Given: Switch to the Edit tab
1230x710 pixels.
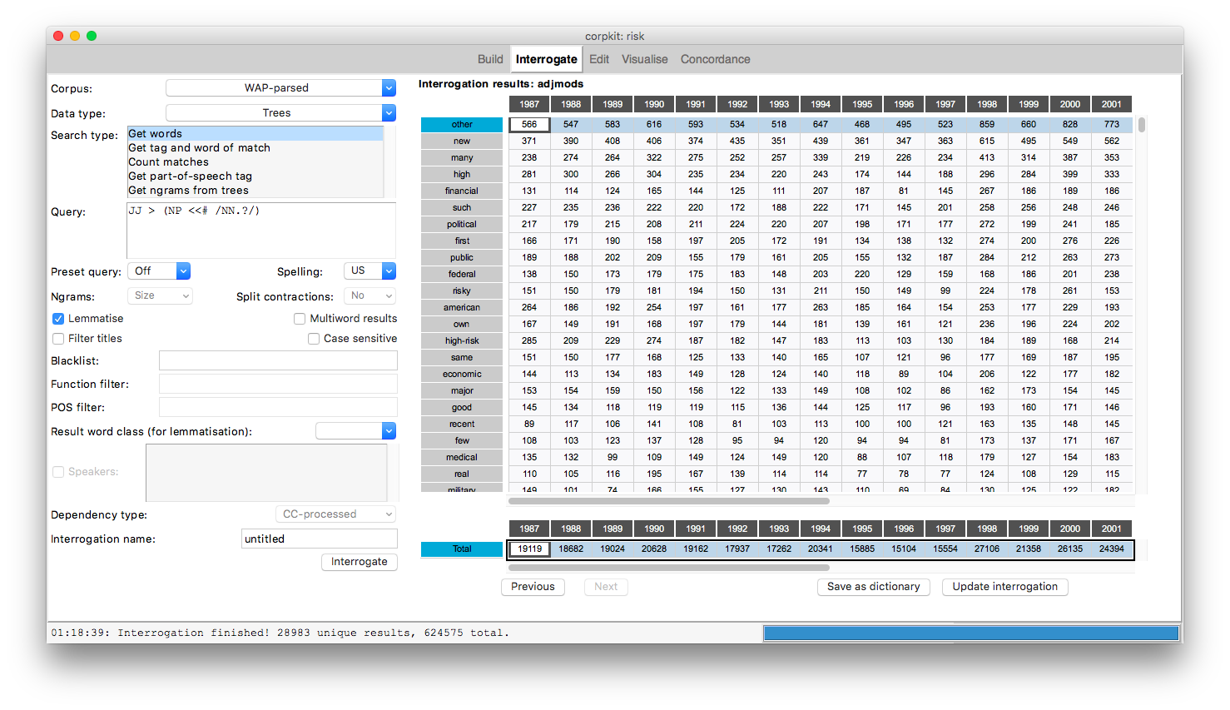Looking at the screenshot, I should tap(599, 59).
